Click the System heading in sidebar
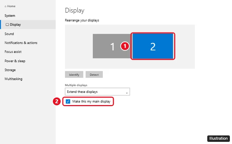The width and height of the screenshot is (232, 144). (x=10, y=16)
